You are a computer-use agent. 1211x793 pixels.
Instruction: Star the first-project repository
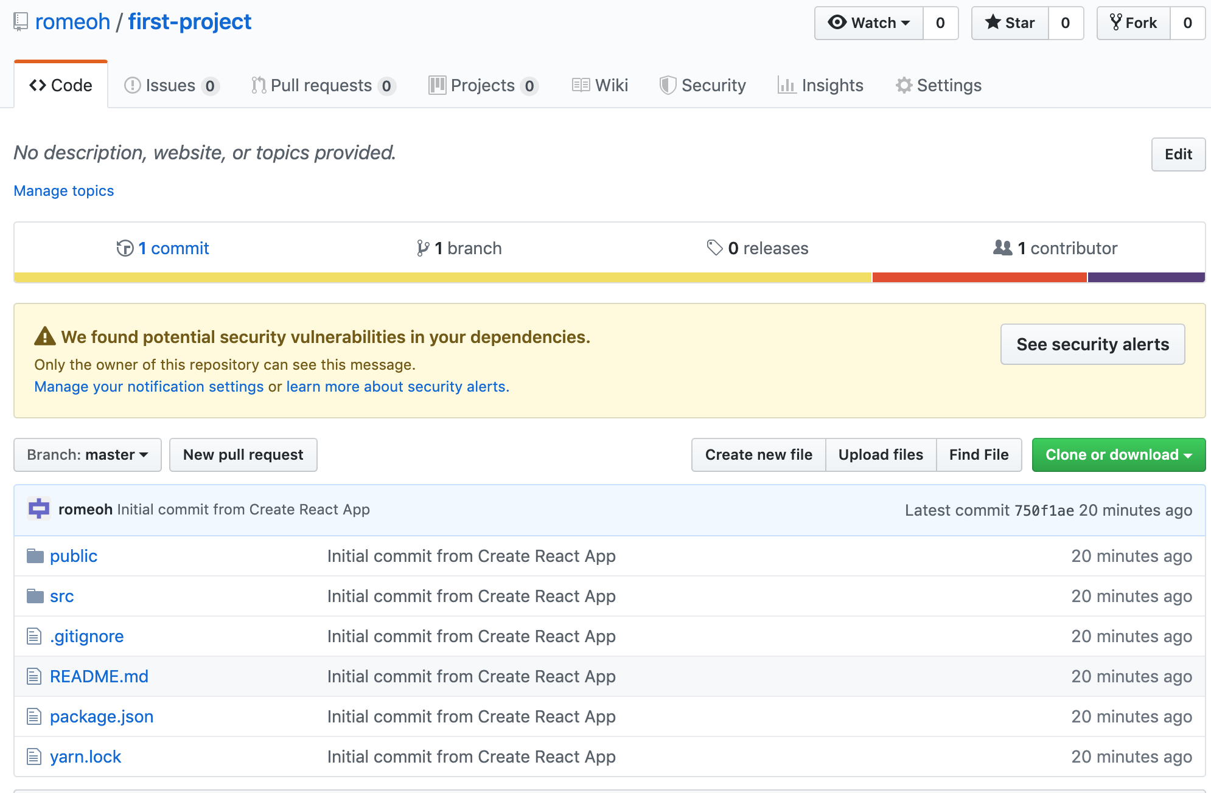point(1010,23)
